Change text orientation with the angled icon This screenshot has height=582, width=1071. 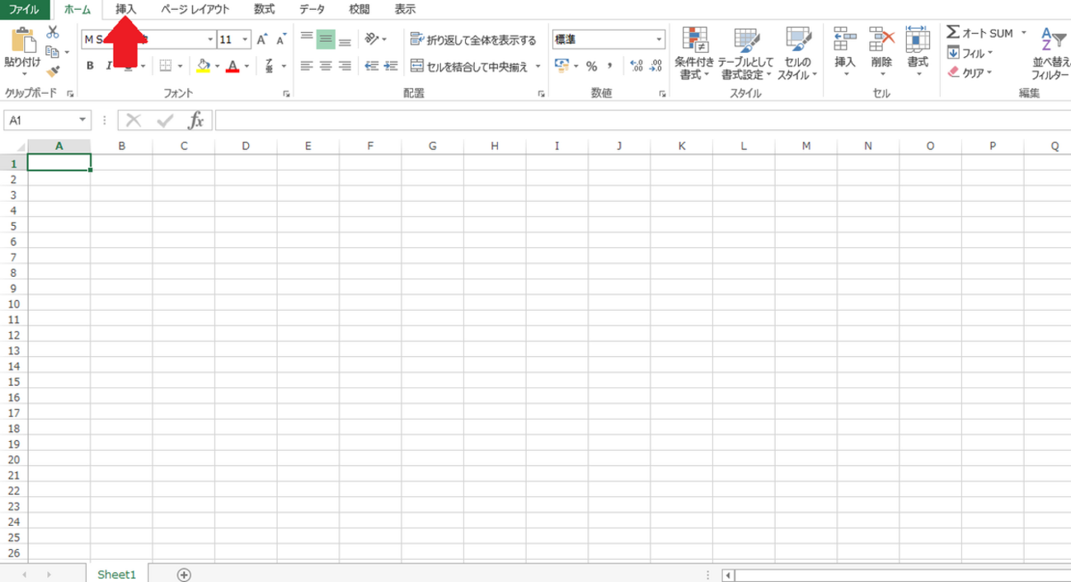[x=372, y=39]
